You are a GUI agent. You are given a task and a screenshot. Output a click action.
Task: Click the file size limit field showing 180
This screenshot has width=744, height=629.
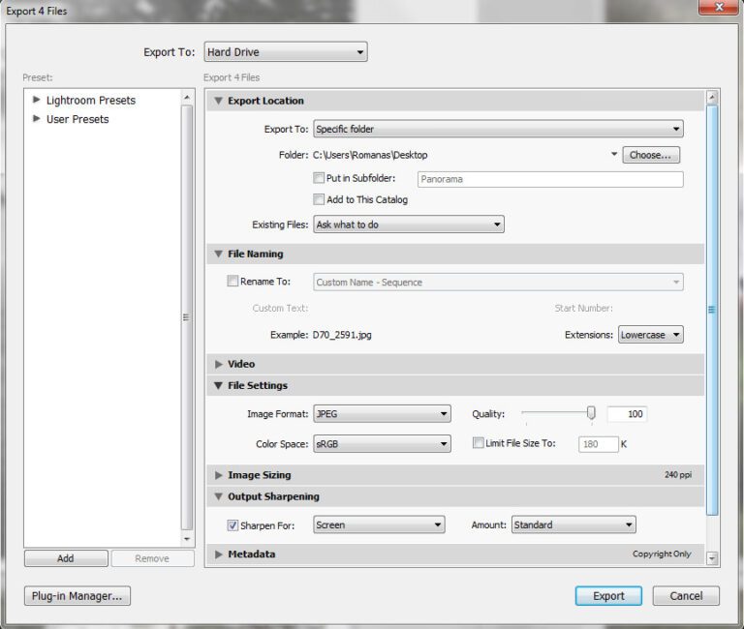(599, 444)
